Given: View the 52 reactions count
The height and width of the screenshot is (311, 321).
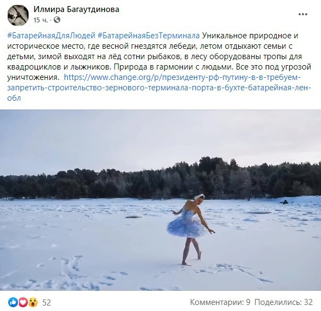Looking at the screenshot, I should [x=47, y=302].
